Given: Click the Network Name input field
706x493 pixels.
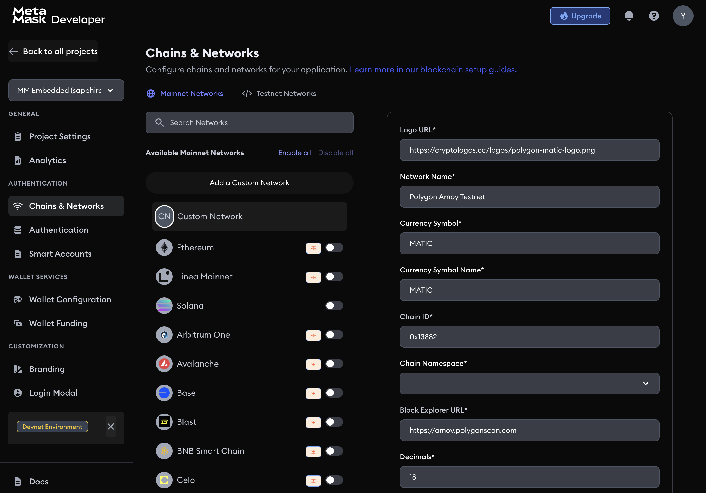Looking at the screenshot, I should pos(529,197).
